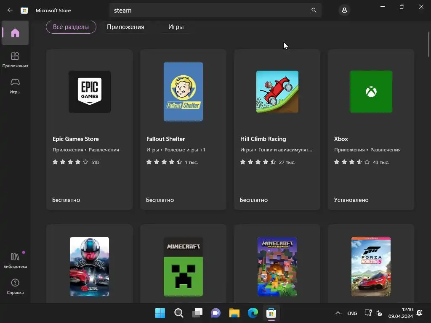Click Установлено on the Xbox card

click(x=351, y=200)
